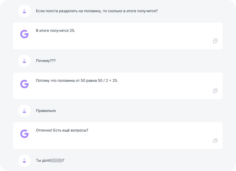Click the text "Отлично! Есть ещё вопросы?"
Image resolution: width=236 pixels, height=171 pixels.
(62, 130)
